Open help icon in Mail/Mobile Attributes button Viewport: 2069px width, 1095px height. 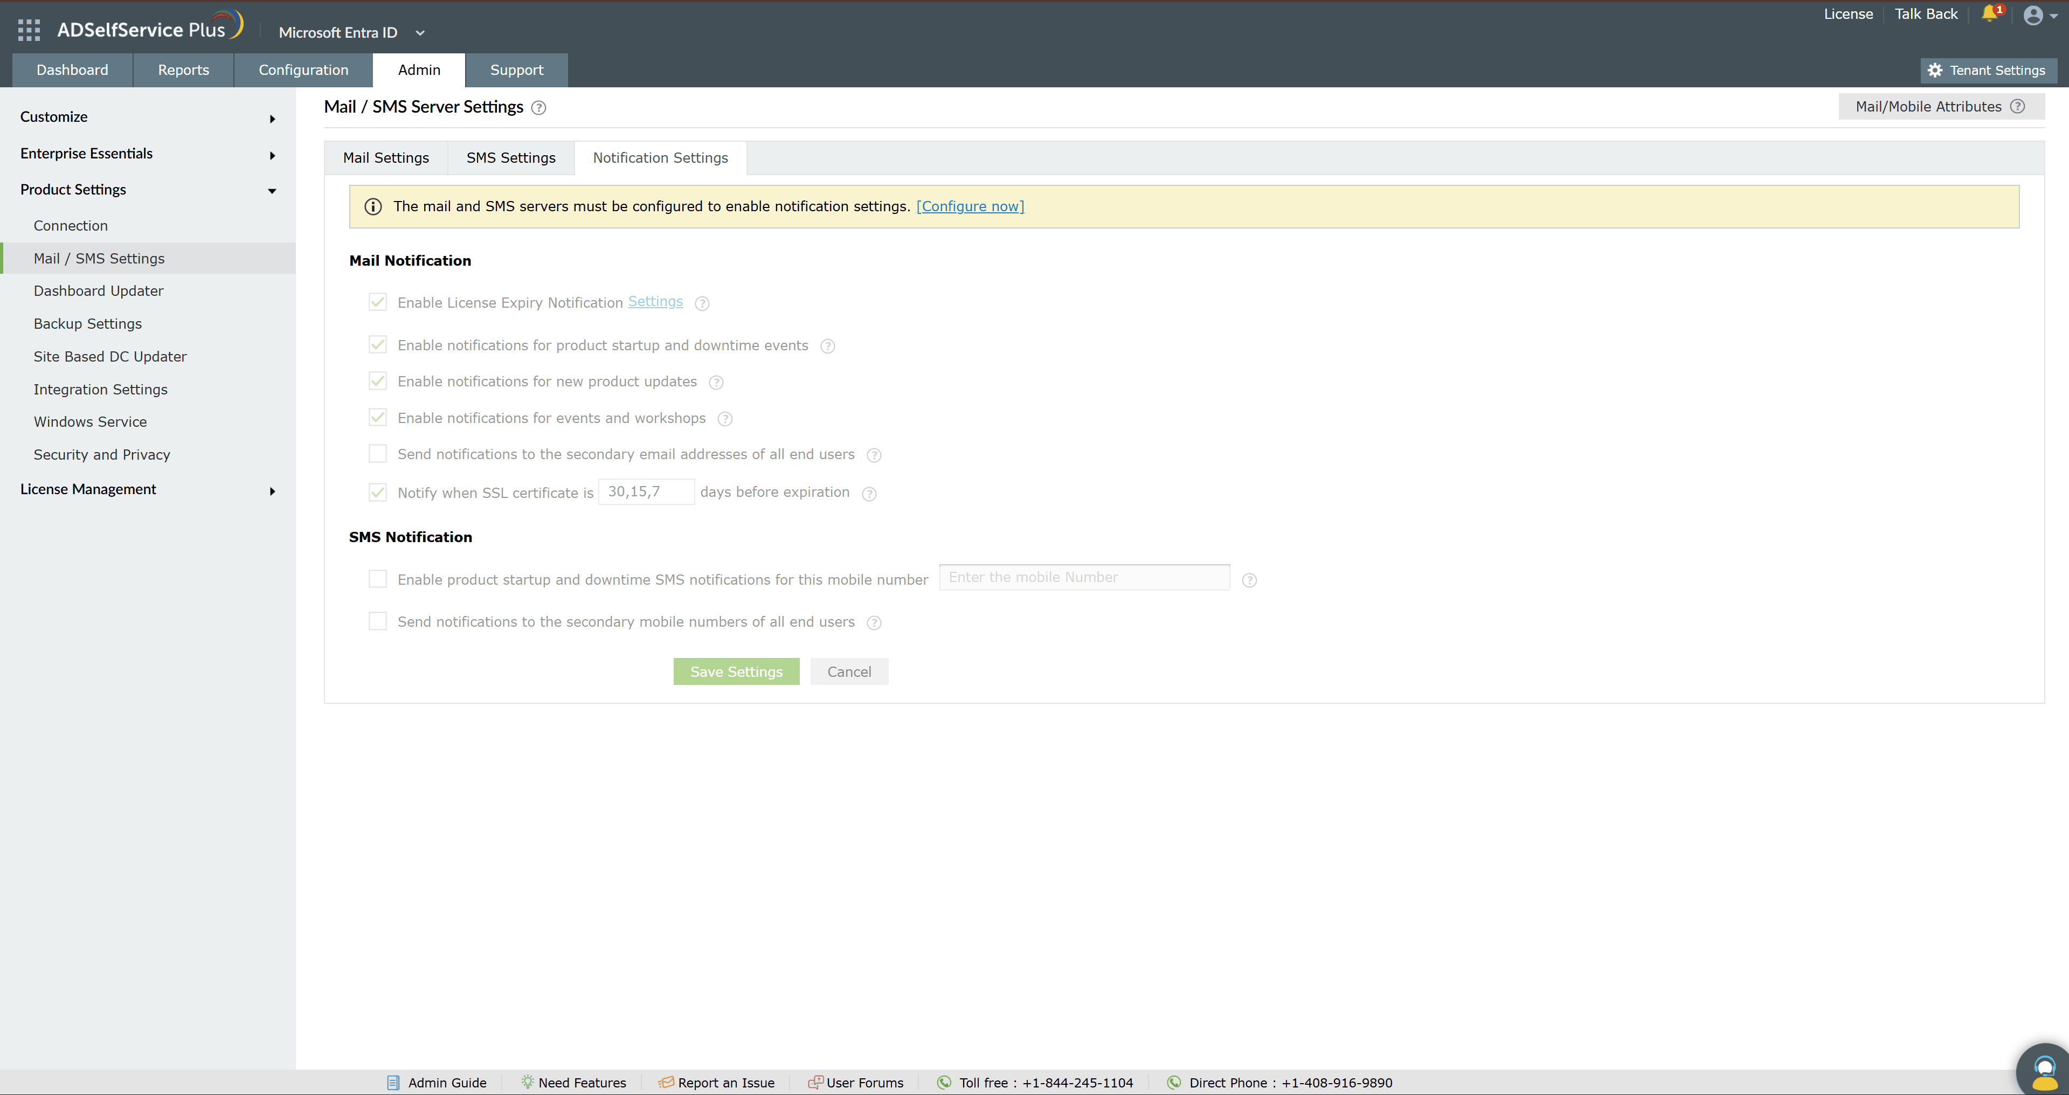2018,106
